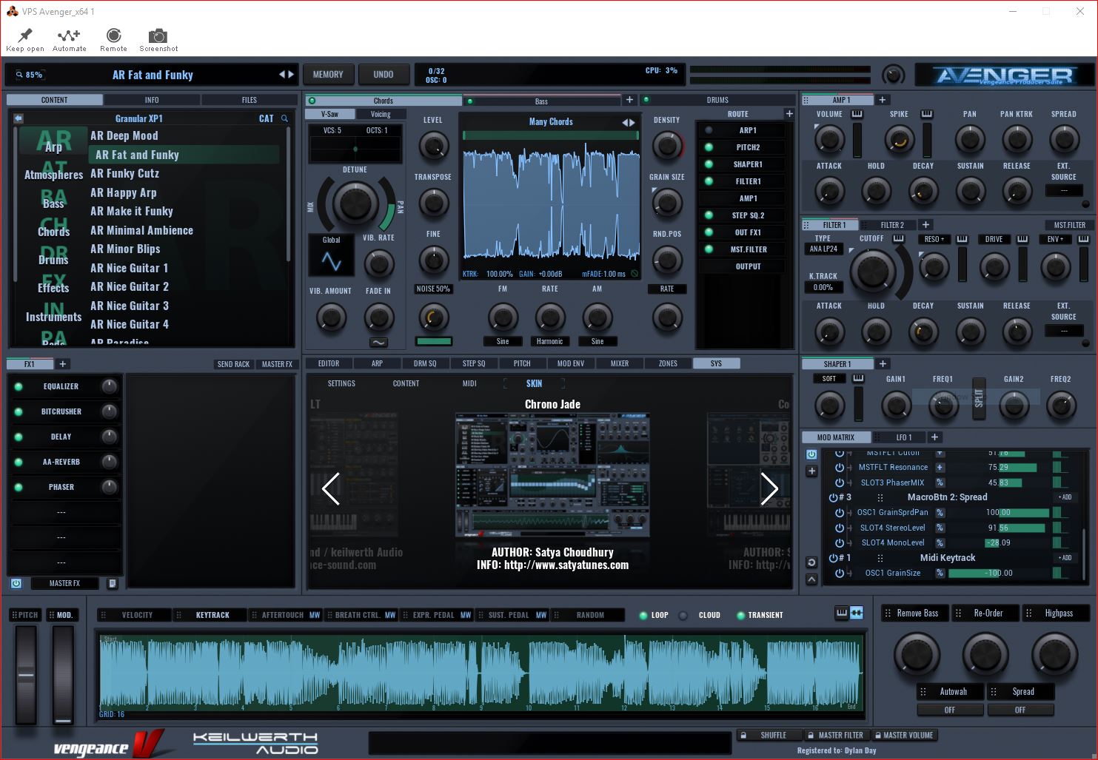Open the Master FX list icon

click(113, 584)
